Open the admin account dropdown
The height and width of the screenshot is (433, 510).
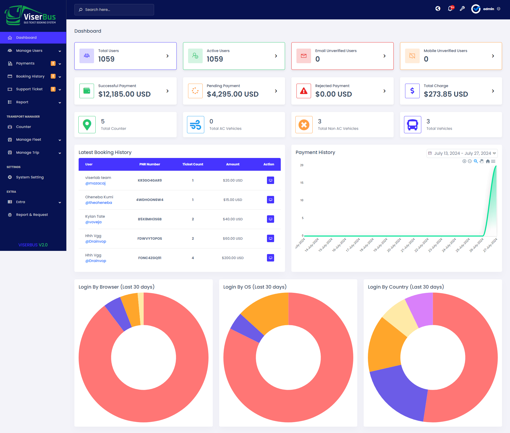tap(489, 9)
